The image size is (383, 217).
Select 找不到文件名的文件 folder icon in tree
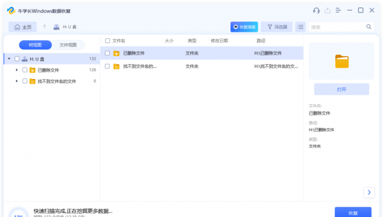tap(32, 81)
